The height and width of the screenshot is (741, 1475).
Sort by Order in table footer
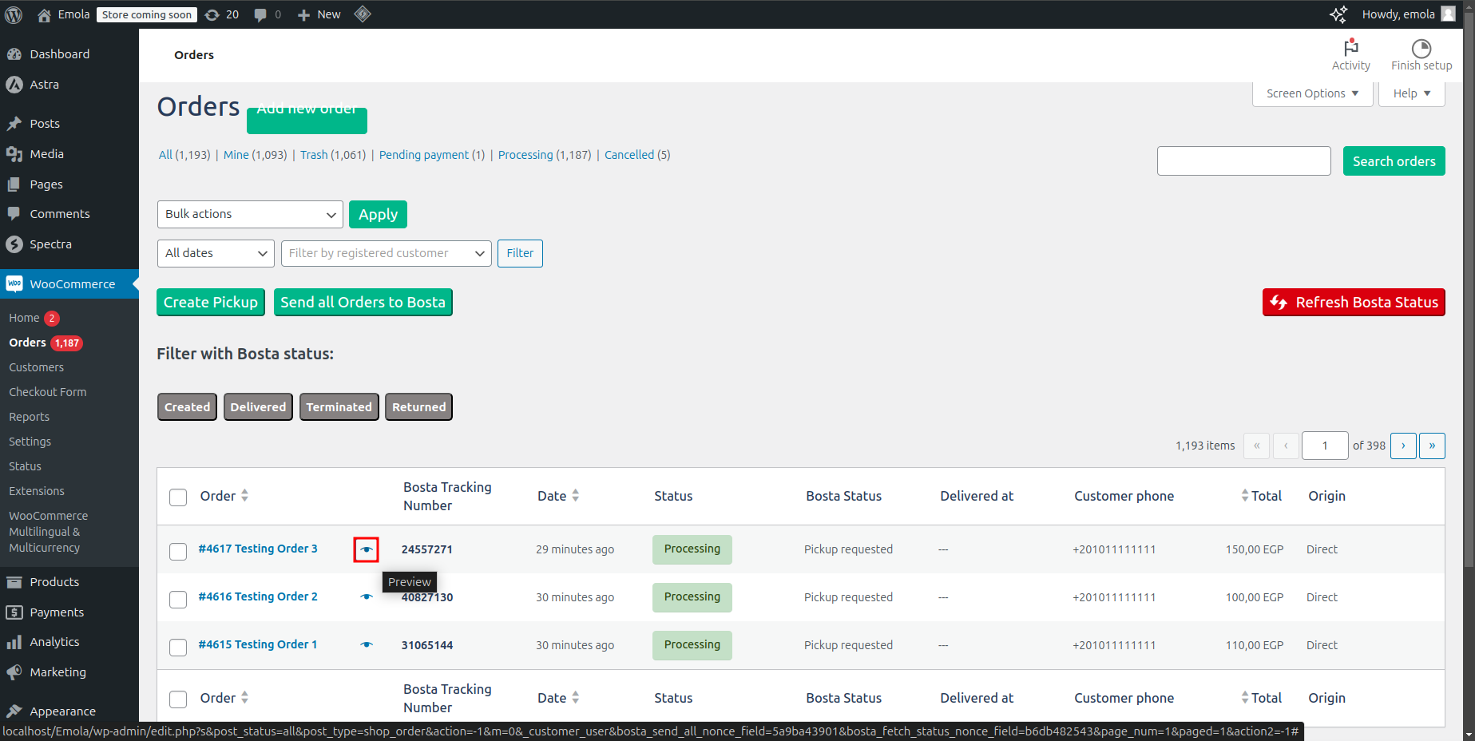[x=224, y=698]
